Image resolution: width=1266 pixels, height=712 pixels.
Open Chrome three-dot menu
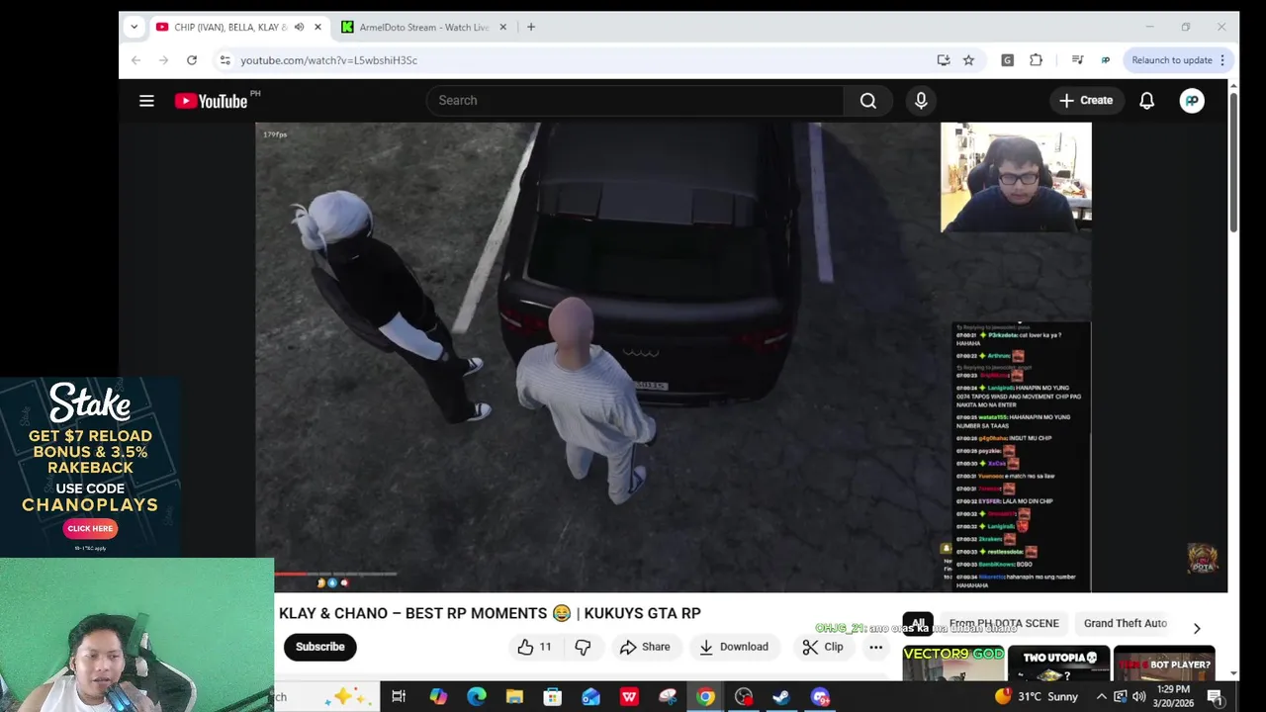[x=1221, y=60]
